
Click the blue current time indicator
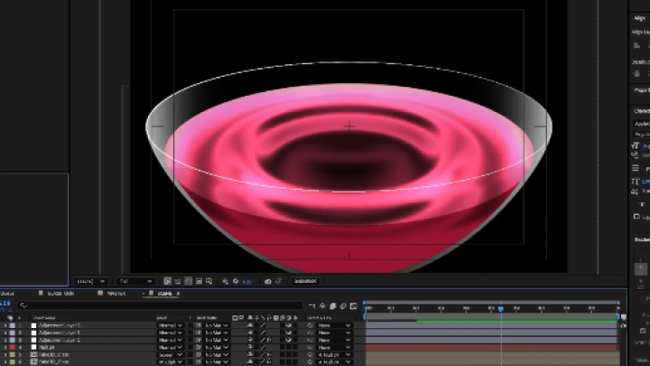click(501, 309)
